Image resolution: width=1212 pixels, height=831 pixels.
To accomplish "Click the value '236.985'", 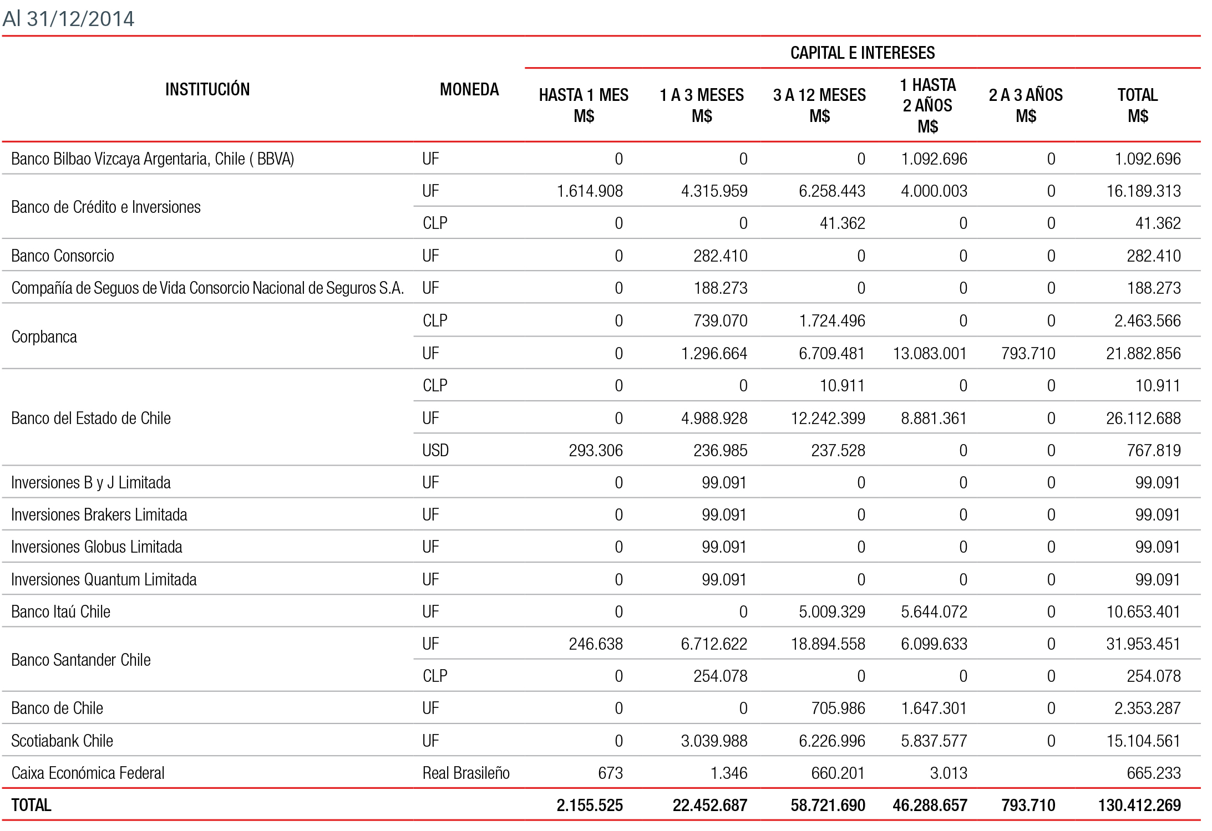I will click(x=720, y=451).
